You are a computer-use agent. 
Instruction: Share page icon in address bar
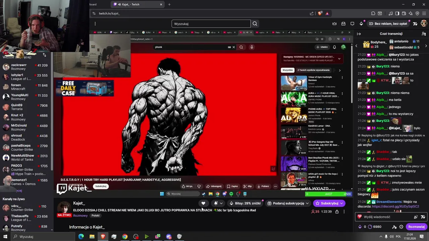pyautogui.click(x=312, y=13)
